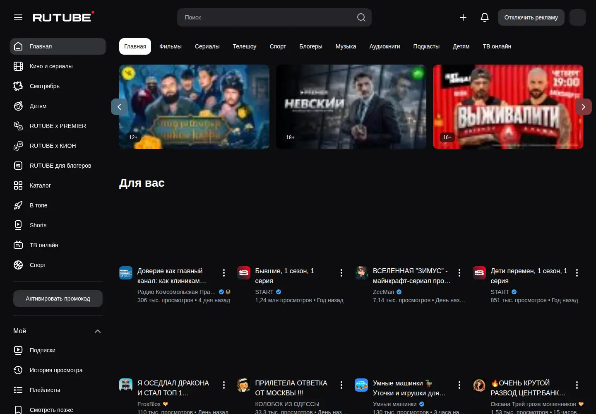596x414 pixels.
Task: Focus the Поиск search field
Action: tap(269, 17)
